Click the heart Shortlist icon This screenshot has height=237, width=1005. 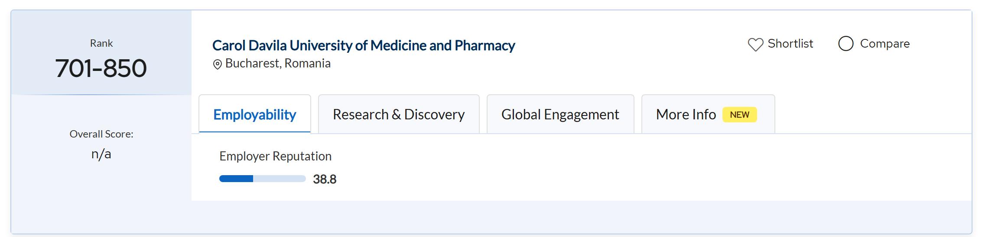755,45
